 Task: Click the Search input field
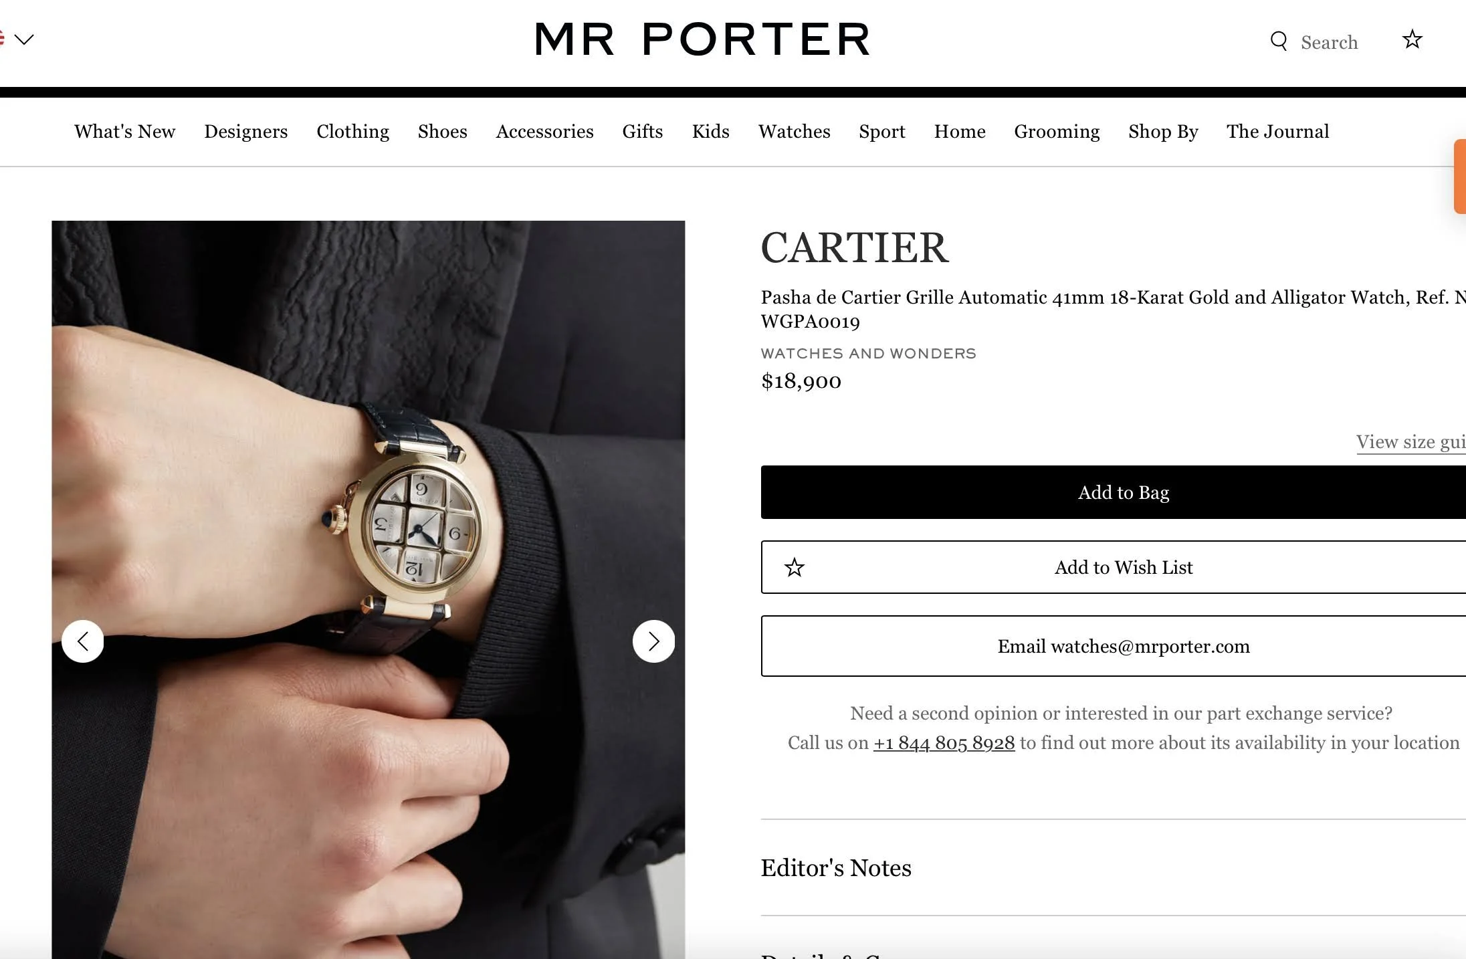click(x=1329, y=42)
